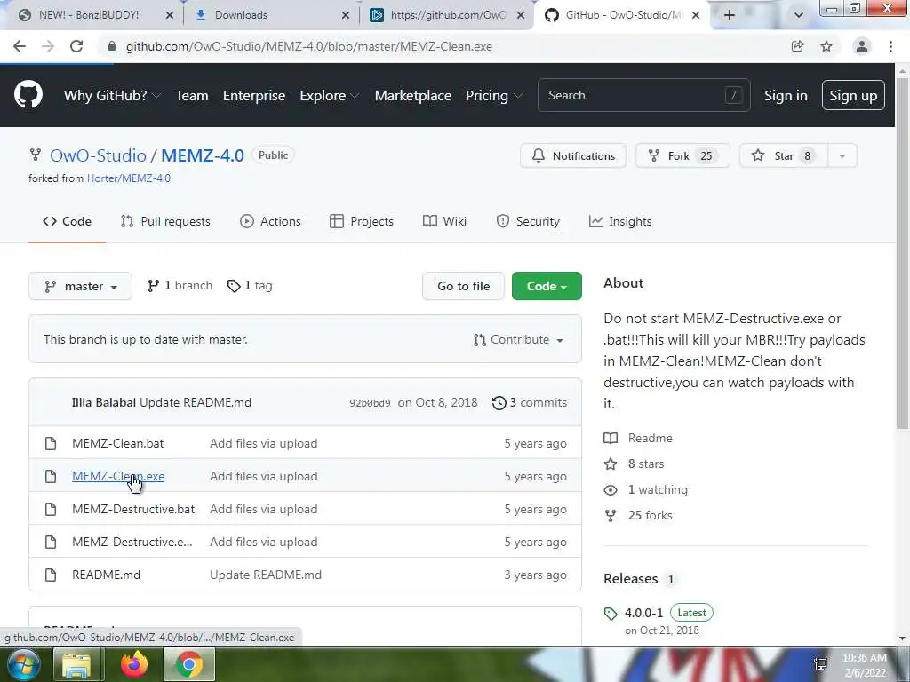Switch to the Security tab
This screenshot has width=910, height=682.
[528, 221]
